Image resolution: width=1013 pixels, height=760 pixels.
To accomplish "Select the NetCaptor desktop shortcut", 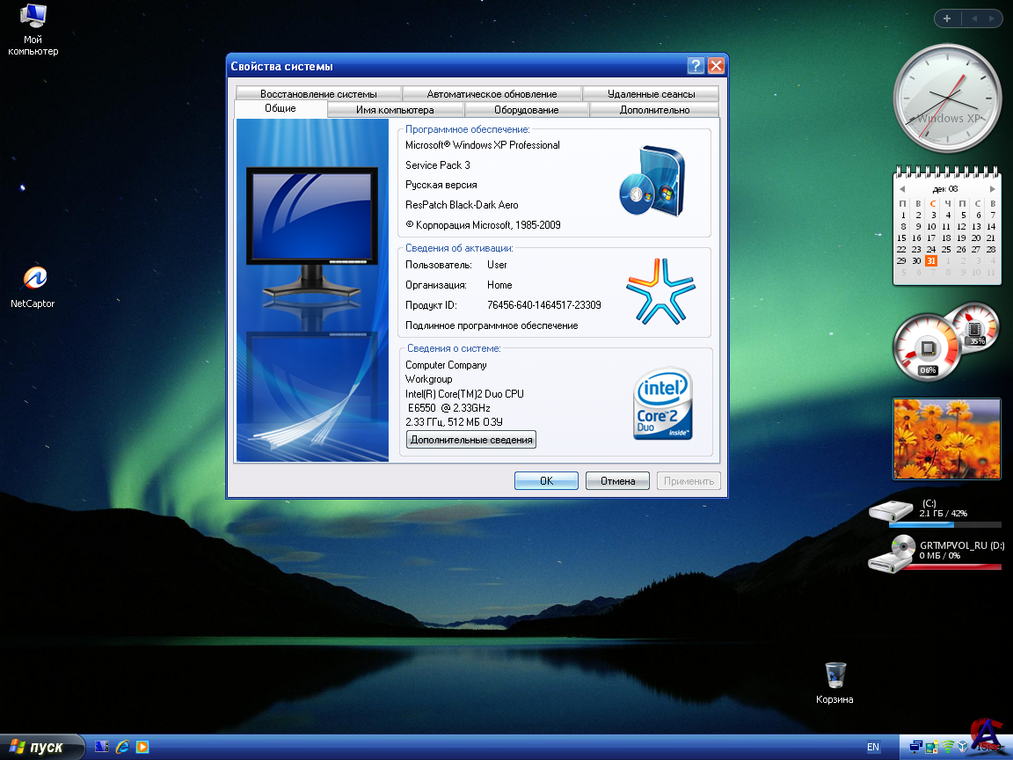I will [x=33, y=280].
